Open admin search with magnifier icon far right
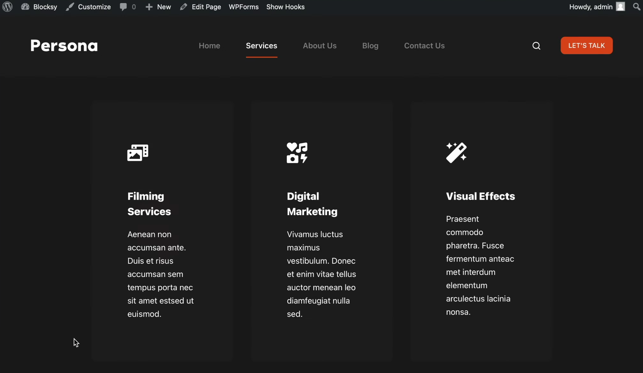Viewport: 643px width, 373px height. [636, 7]
